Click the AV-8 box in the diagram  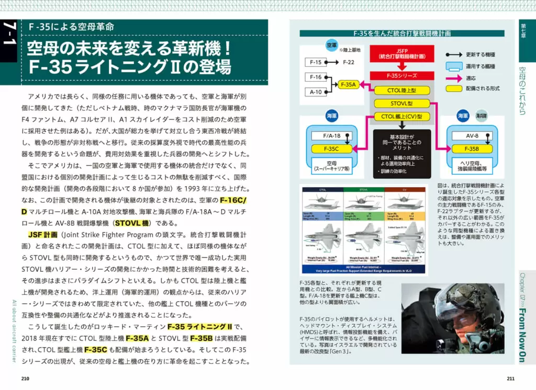472,136
